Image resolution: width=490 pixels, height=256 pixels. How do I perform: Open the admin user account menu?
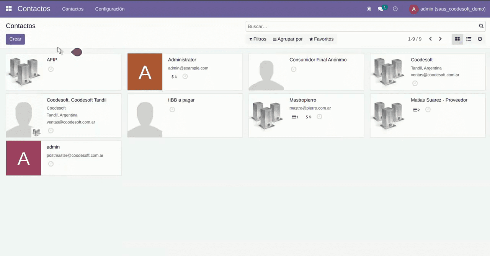tap(448, 9)
